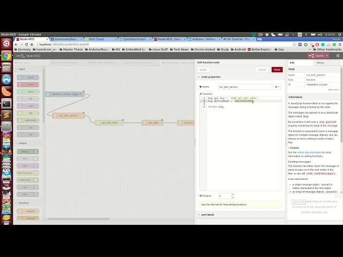Screen dimensions: 343x257
Task: Open the Master Thesis bookmark folder
Action: point(71,50)
